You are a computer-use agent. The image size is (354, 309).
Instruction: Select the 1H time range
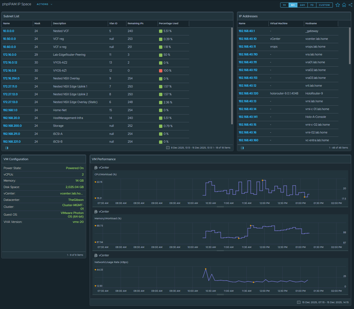[x=284, y=5]
